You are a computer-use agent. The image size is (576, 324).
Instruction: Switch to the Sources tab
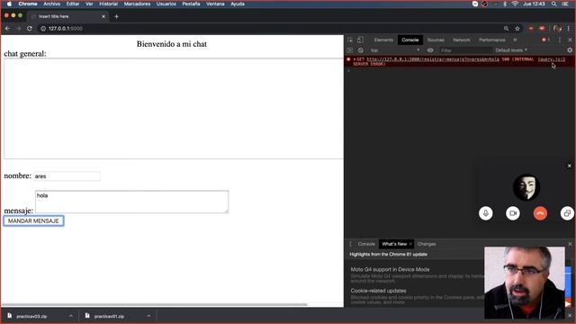(436, 40)
